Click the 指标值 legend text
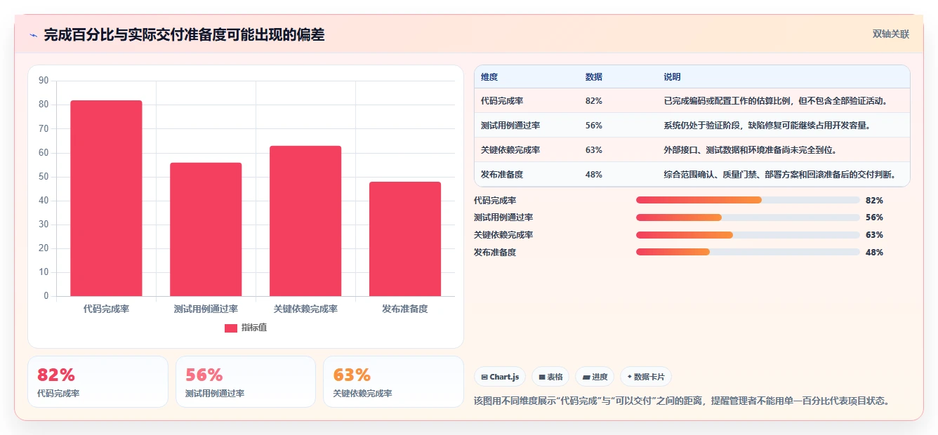 point(254,328)
